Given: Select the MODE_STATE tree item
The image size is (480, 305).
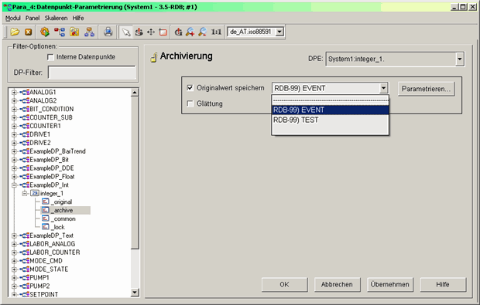Looking at the screenshot, I should (x=49, y=269).
